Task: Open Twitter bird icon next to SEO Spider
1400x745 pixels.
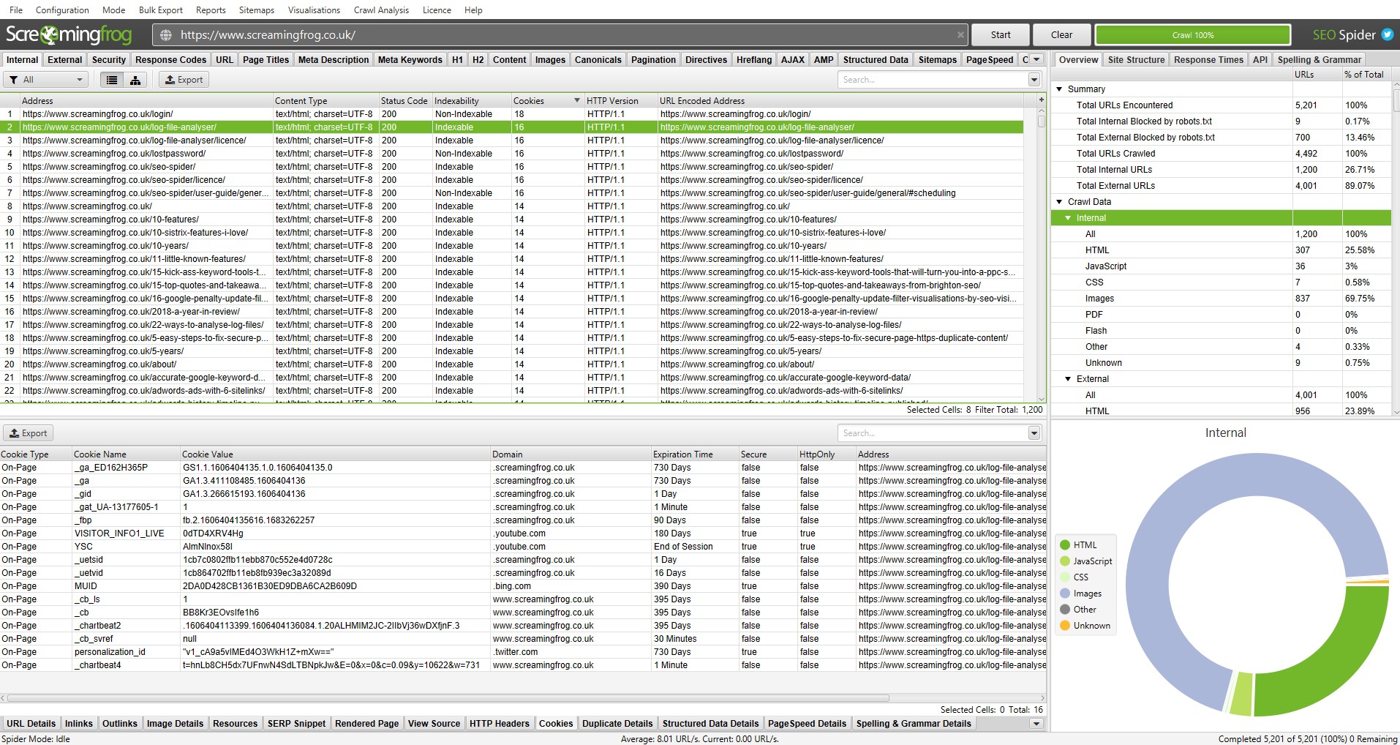Action: point(1387,34)
